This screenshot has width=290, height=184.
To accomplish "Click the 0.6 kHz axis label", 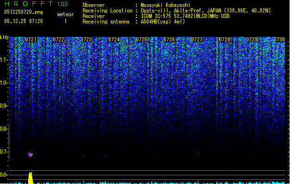I will 4,175.
